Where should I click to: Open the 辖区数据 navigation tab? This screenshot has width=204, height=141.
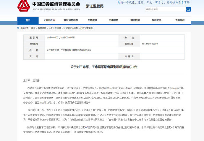[135, 20]
